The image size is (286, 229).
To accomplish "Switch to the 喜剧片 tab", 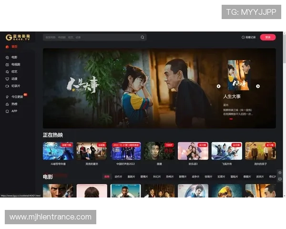I will point(132,177).
